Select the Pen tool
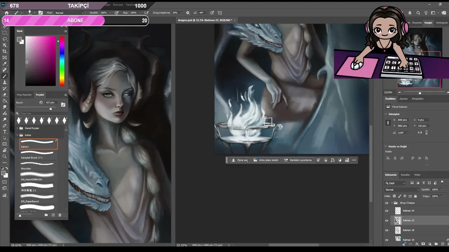 [5, 125]
